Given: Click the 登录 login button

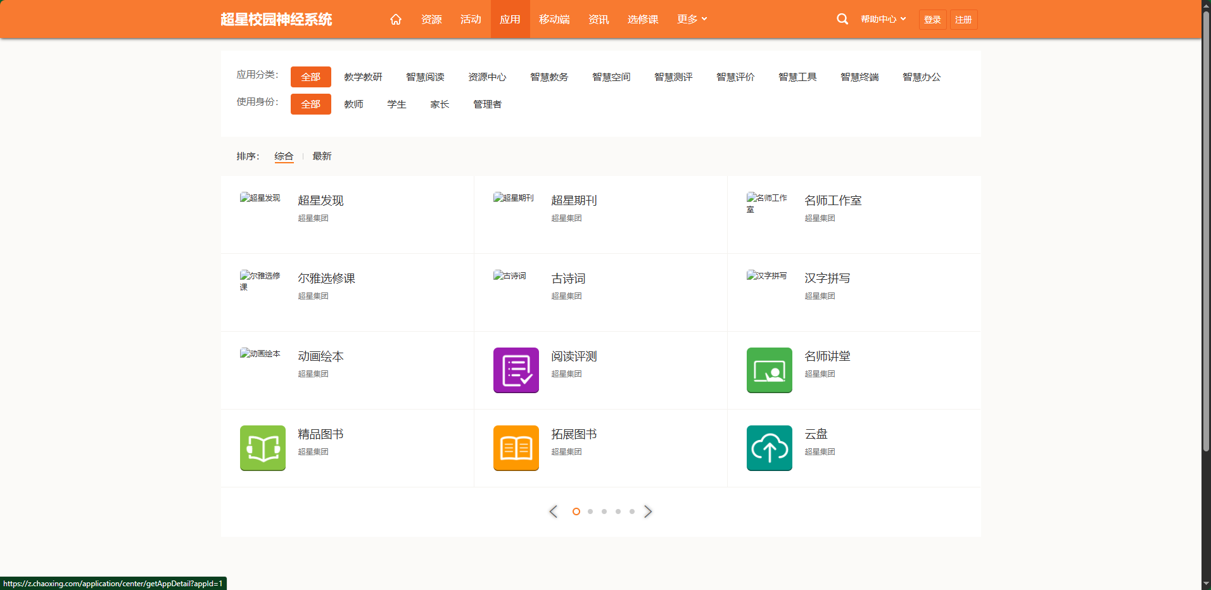Looking at the screenshot, I should 932,20.
